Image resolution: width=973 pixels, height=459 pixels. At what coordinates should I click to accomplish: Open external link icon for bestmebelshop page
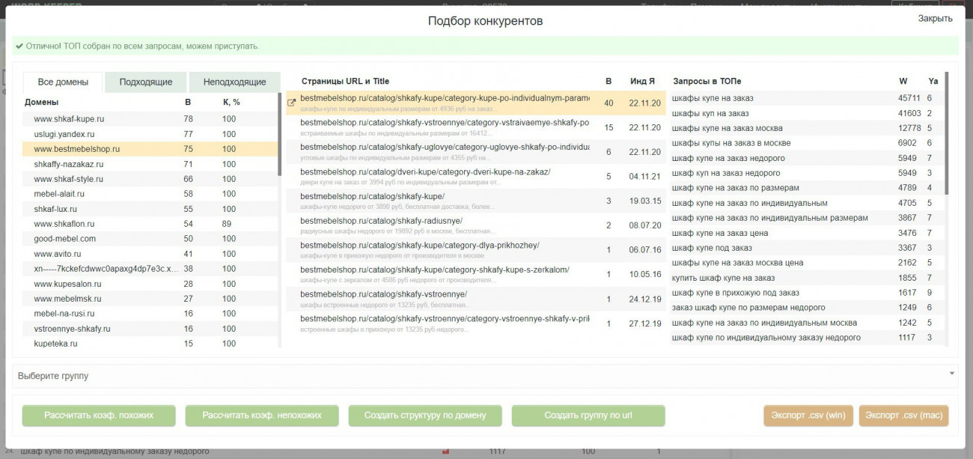[x=292, y=103]
